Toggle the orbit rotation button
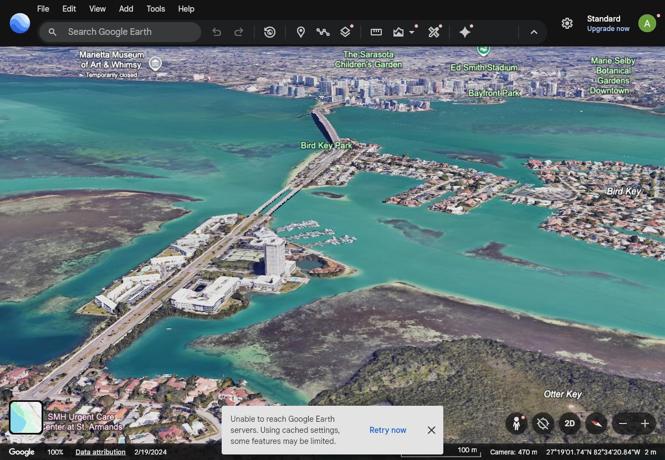665x460 pixels. pyautogui.click(x=543, y=424)
